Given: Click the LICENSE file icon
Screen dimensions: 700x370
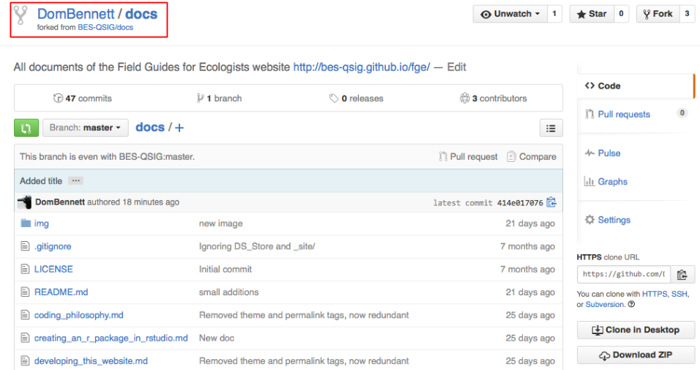Looking at the screenshot, I should pos(25,269).
